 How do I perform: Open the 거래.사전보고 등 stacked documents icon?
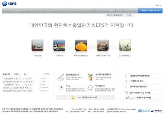click(103, 45)
